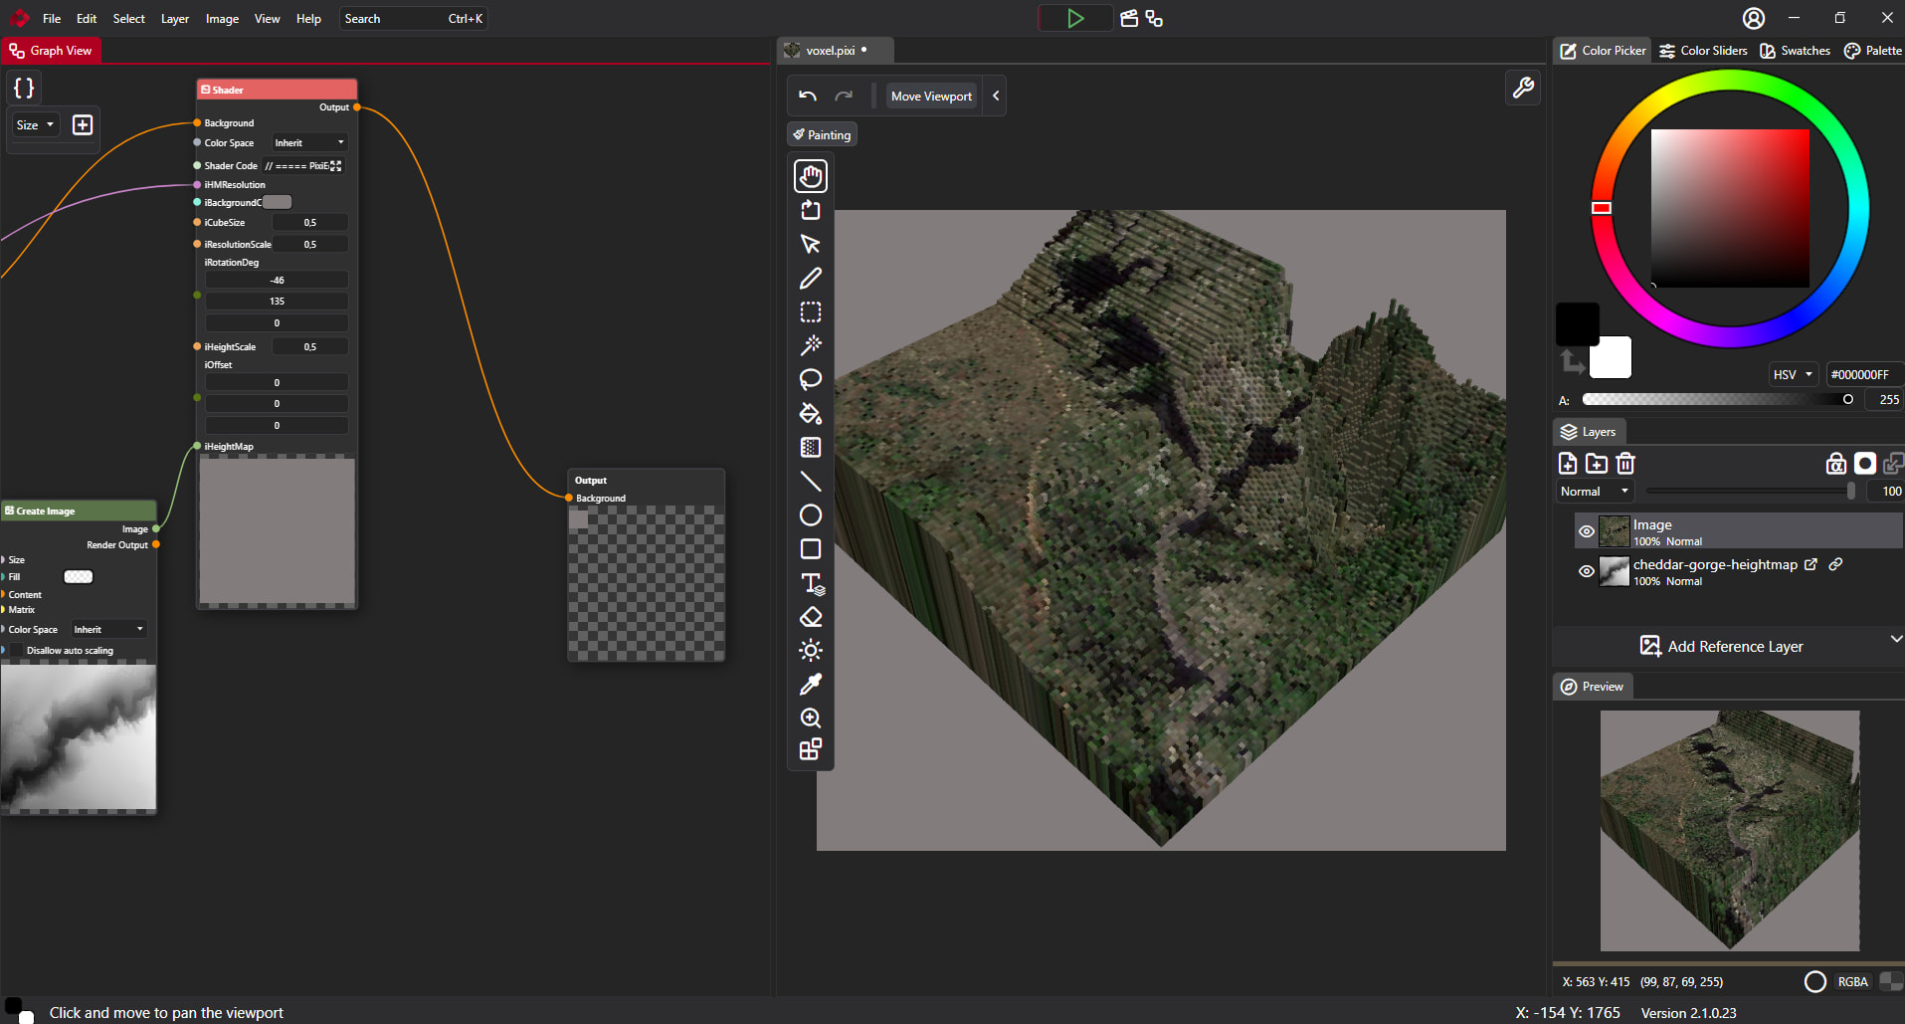Viewport: 1905px width, 1024px height.
Task: Hide the Image layer visibility
Action: click(x=1587, y=531)
